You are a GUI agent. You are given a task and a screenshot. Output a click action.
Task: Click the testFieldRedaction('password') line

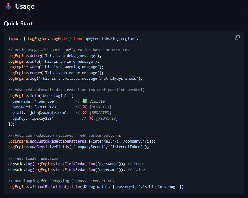coord(75,164)
